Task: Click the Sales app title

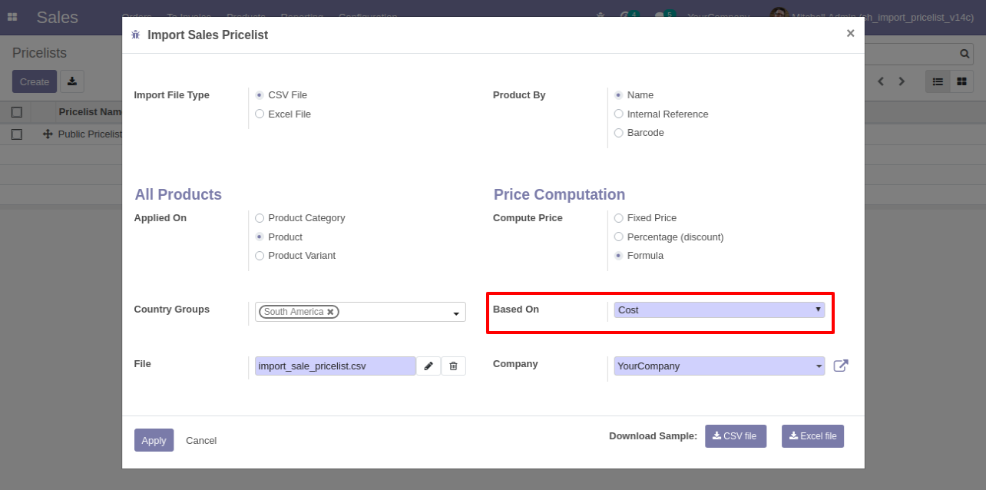Action: click(58, 17)
